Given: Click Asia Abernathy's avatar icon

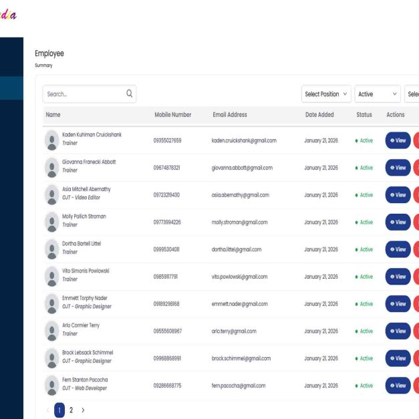Looking at the screenshot, I should (x=52, y=195).
